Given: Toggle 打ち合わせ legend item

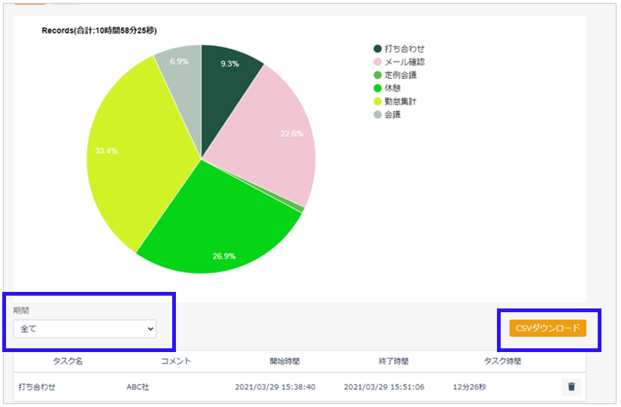Looking at the screenshot, I should pos(398,49).
